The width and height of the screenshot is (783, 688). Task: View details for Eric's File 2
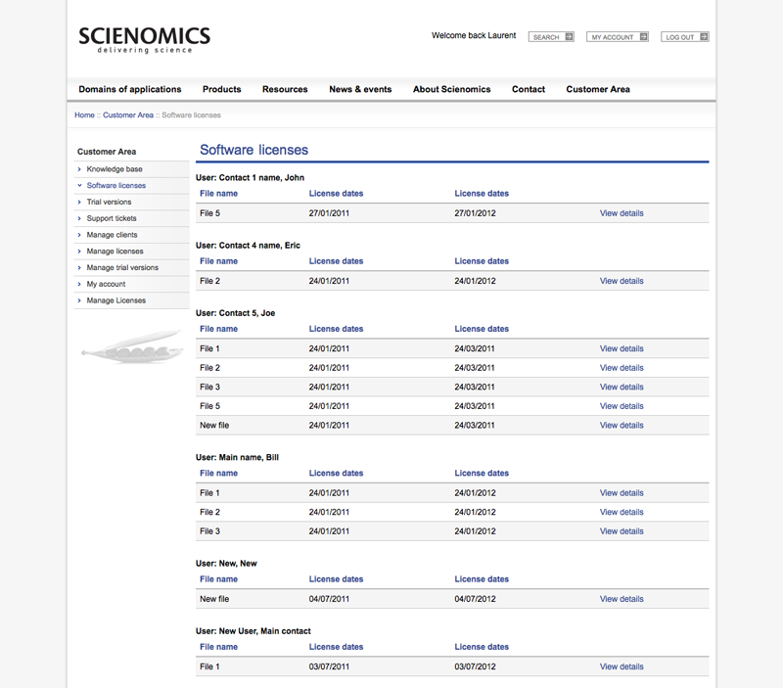point(622,281)
